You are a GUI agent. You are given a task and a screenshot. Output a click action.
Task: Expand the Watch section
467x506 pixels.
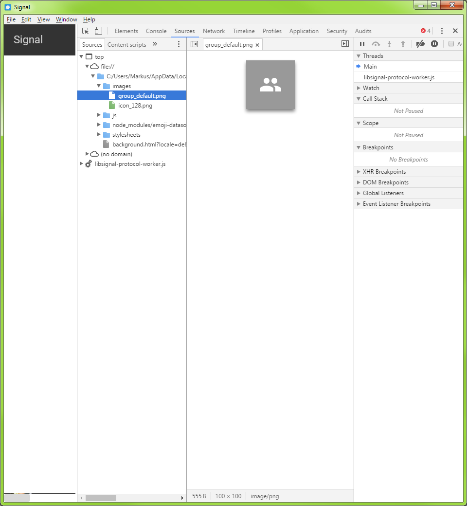tap(408, 88)
